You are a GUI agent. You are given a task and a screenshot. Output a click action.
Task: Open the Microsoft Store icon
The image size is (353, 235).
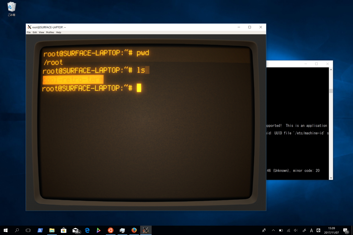[63, 230]
